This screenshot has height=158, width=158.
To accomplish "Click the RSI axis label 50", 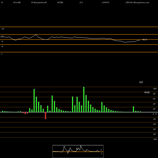I will (x=2, y=41).
